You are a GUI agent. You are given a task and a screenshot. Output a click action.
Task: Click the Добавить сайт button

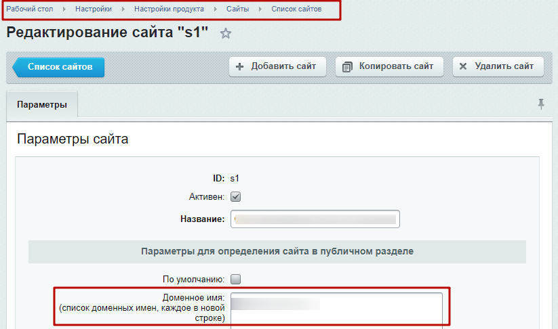click(x=277, y=66)
